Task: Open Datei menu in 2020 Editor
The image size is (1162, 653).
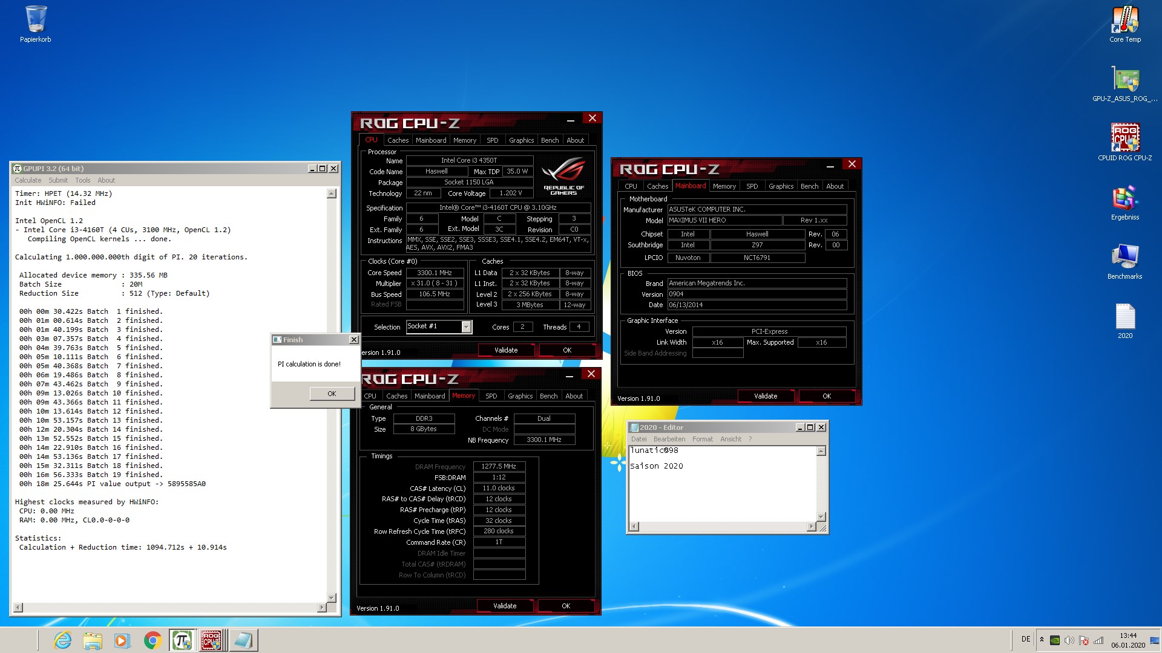Action: click(638, 439)
